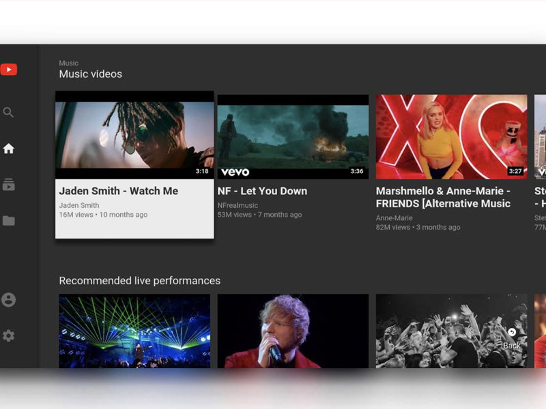Open the Ed Sheeran live performance thumbnail
Viewport: 546px width, 409px height.
tap(292, 332)
